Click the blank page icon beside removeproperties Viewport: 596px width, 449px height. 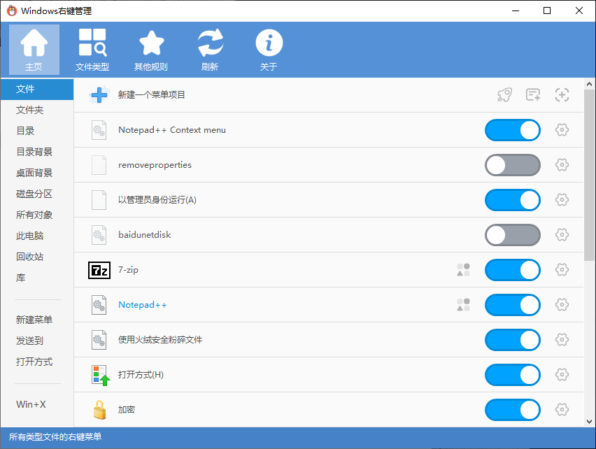coord(99,165)
